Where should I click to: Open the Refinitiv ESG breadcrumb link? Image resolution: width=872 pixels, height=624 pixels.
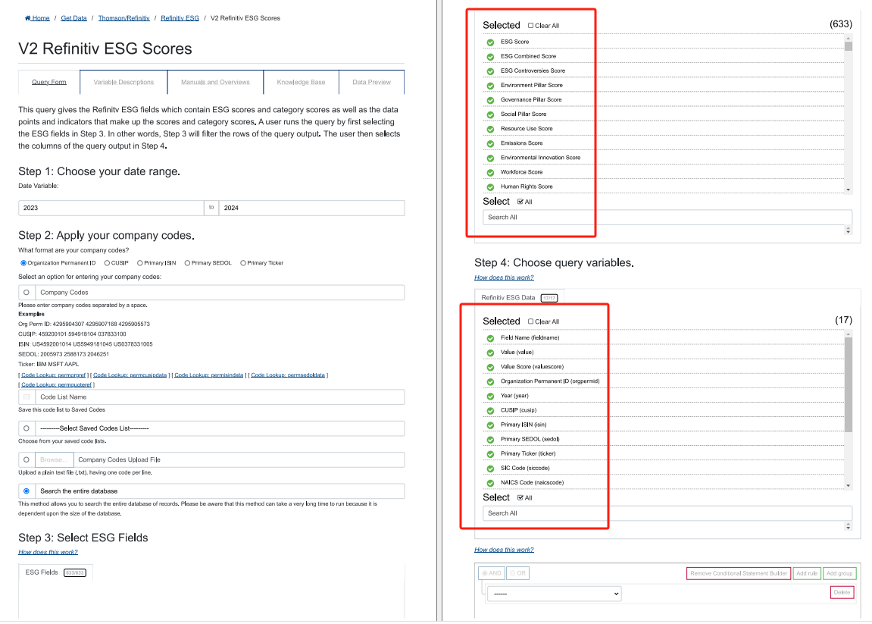[180, 17]
